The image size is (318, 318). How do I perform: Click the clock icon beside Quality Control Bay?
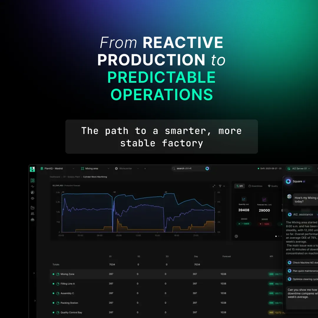(x=58, y=312)
